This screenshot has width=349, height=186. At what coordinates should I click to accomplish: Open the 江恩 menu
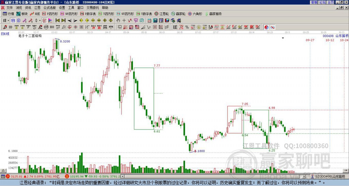37,8
